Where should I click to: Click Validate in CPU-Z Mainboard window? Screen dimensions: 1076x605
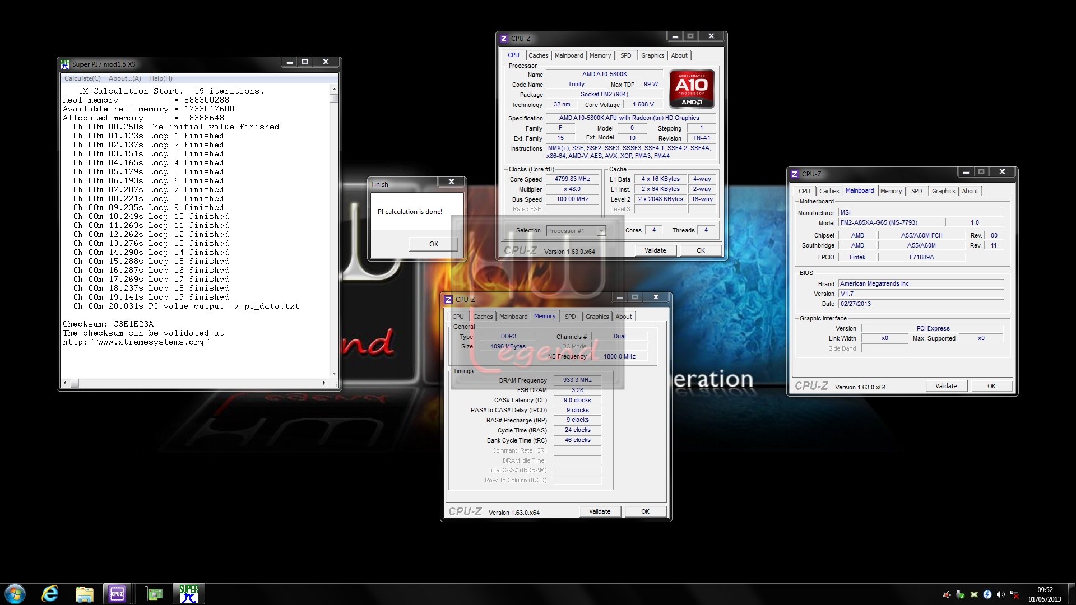946,387
